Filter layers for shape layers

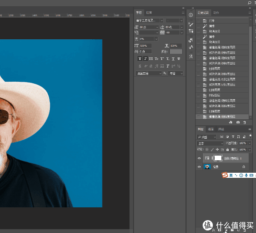point(239,137)
